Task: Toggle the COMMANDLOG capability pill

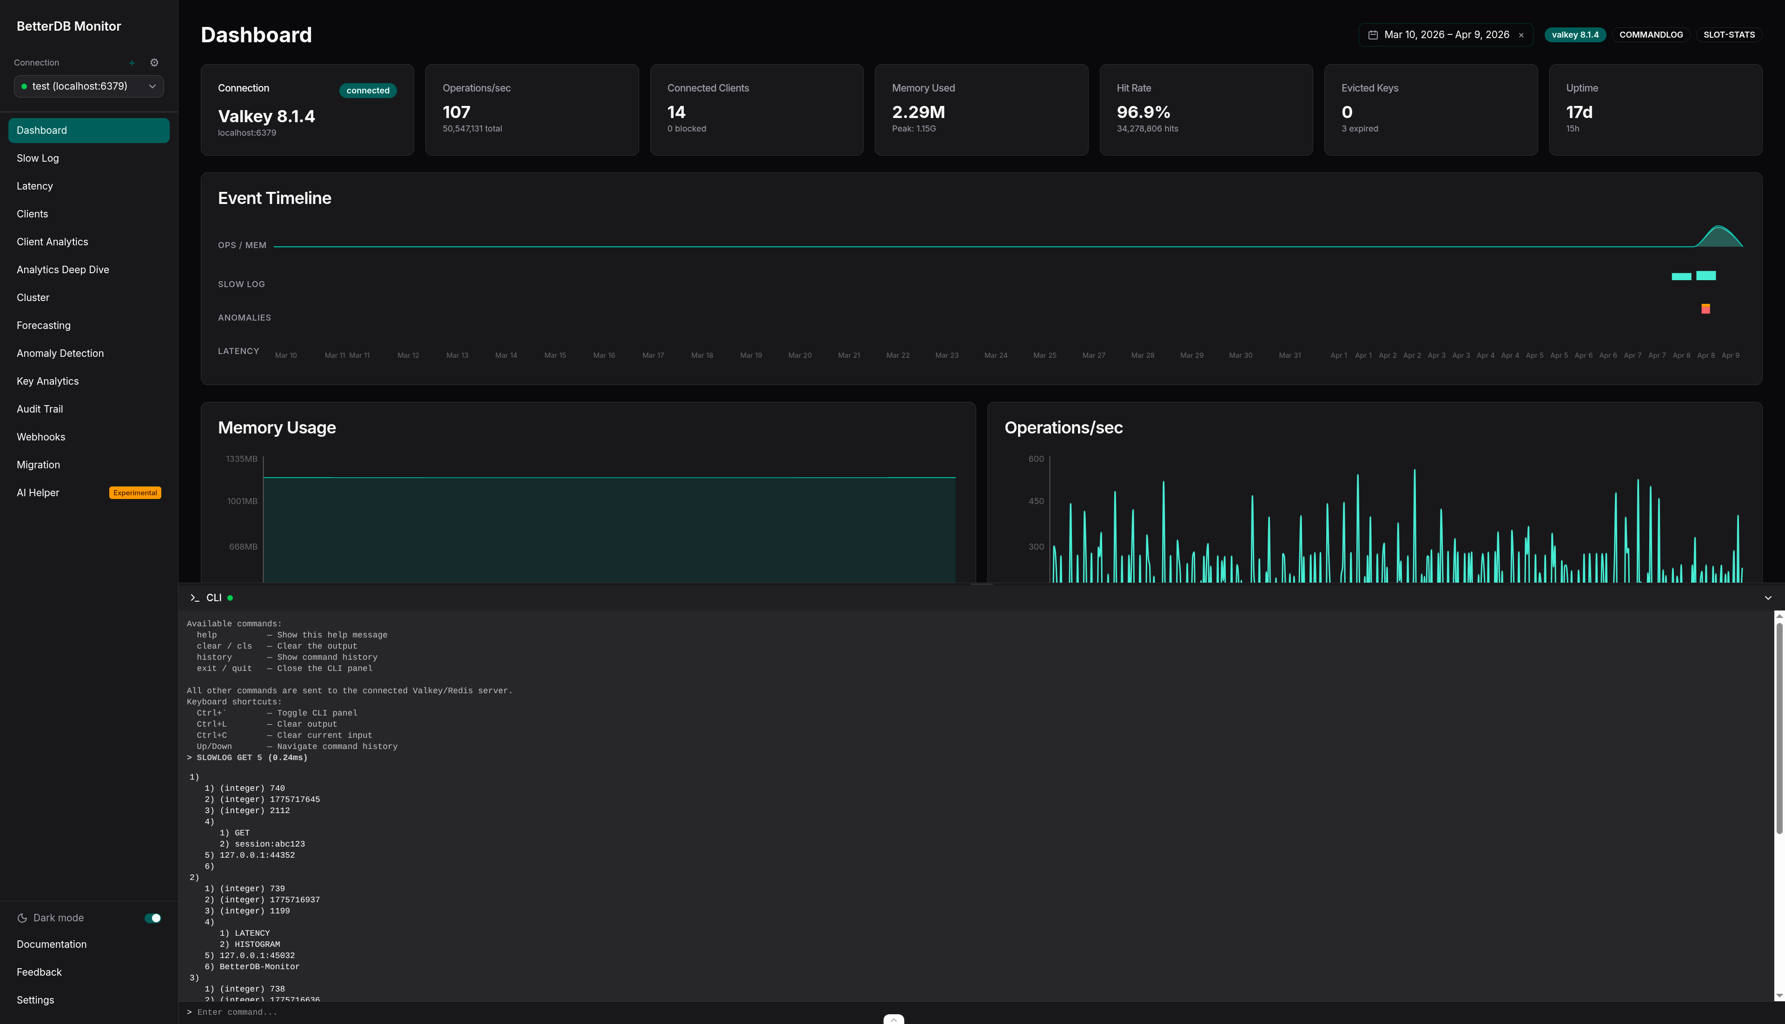Action: point(1651,34)
